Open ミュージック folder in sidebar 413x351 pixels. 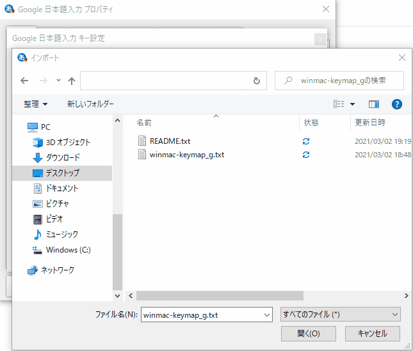coord(56,234)
